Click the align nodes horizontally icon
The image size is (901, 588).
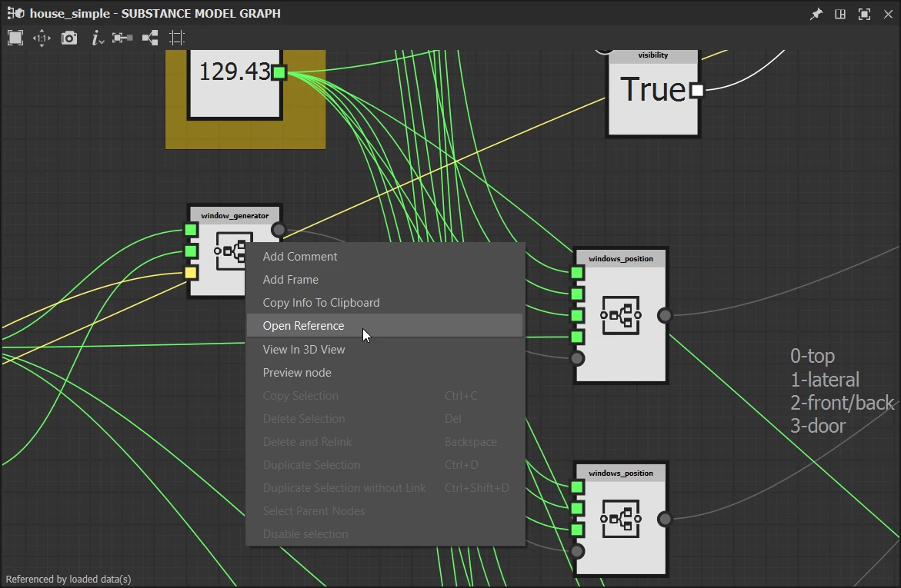(x=122, y=38)
